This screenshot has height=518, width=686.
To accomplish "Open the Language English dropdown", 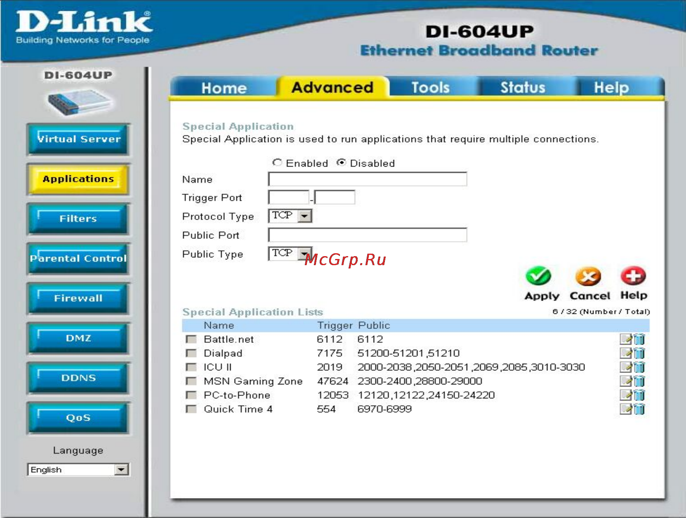I will pos(78,470).
